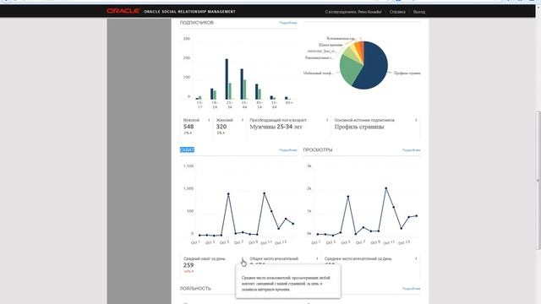Viewport: 541px width, 304px height.
Task: Click the Oracle Social Relationship Management title
Action: [189, 11]
